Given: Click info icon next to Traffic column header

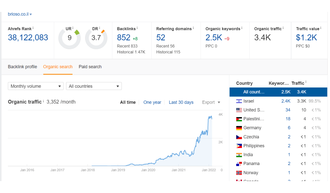Looking at the screenshot, I should coord(306,82).
